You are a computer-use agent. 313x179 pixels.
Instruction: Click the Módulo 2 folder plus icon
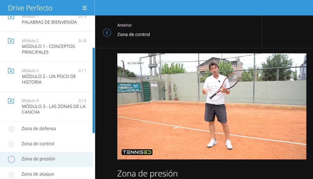tap(11, 41)
